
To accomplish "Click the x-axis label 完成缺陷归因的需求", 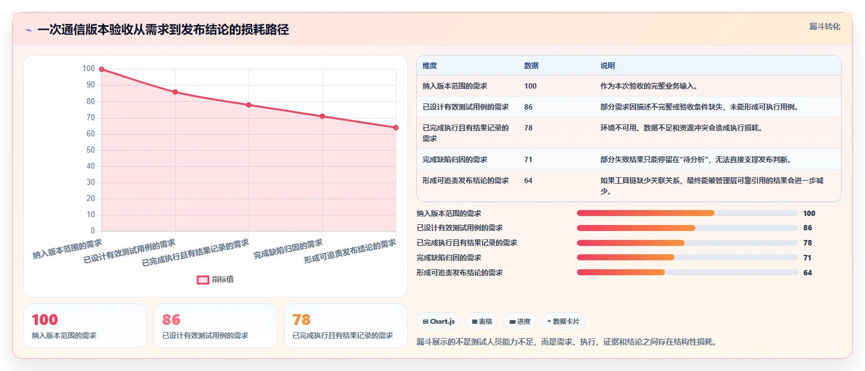I will [288, 248].
